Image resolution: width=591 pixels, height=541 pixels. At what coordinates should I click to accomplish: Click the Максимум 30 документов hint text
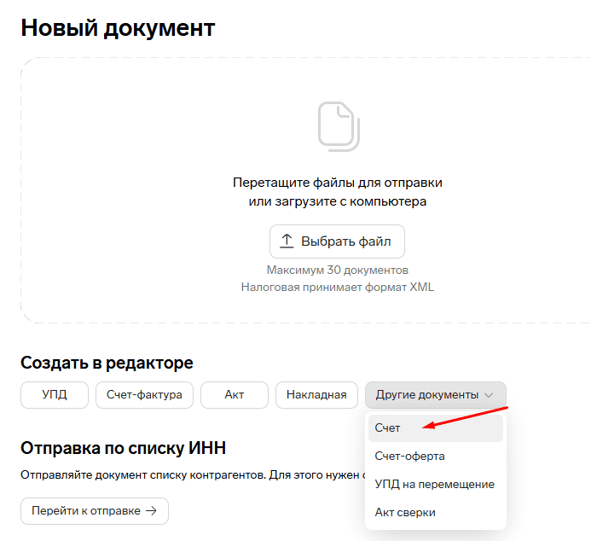point(337,270)
